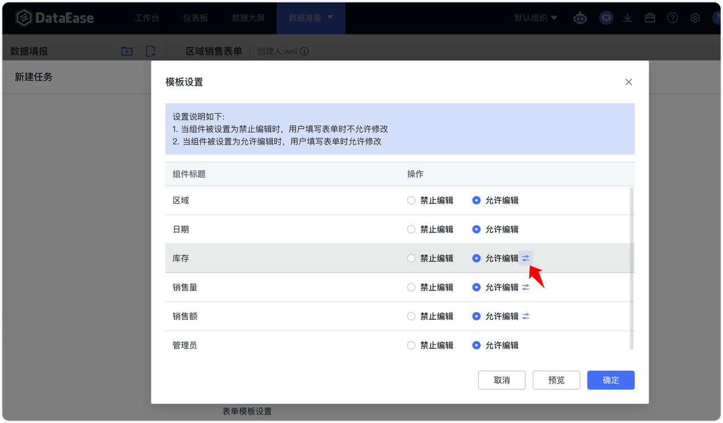Go to 数据大屏 tab

pos(248,18)
